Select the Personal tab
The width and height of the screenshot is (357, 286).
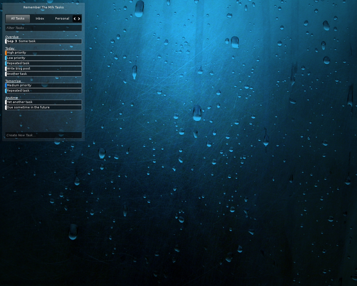(x=62, y=19)
